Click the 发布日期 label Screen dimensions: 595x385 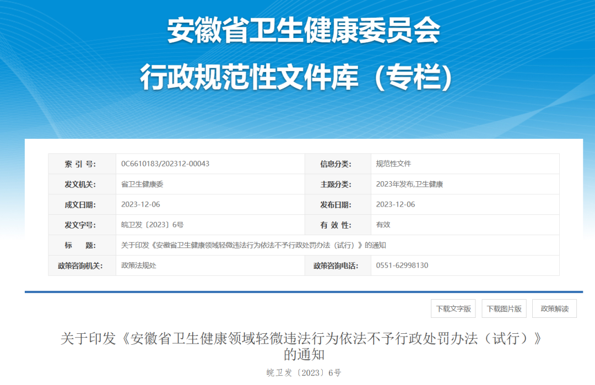point(336,204)
